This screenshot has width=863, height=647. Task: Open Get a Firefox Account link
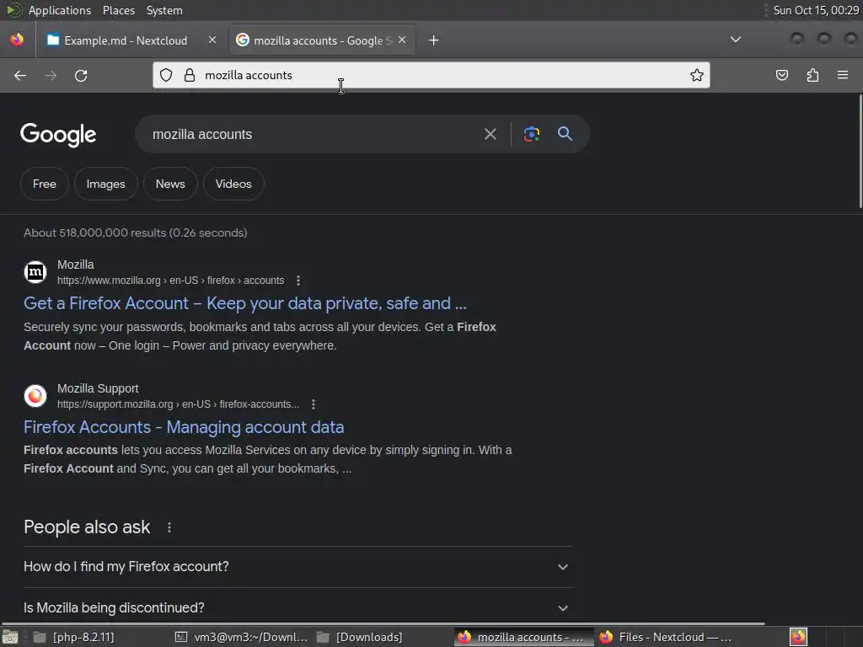[245, 303]
